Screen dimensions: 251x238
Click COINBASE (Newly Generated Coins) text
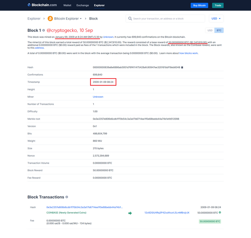pos(66,213)
